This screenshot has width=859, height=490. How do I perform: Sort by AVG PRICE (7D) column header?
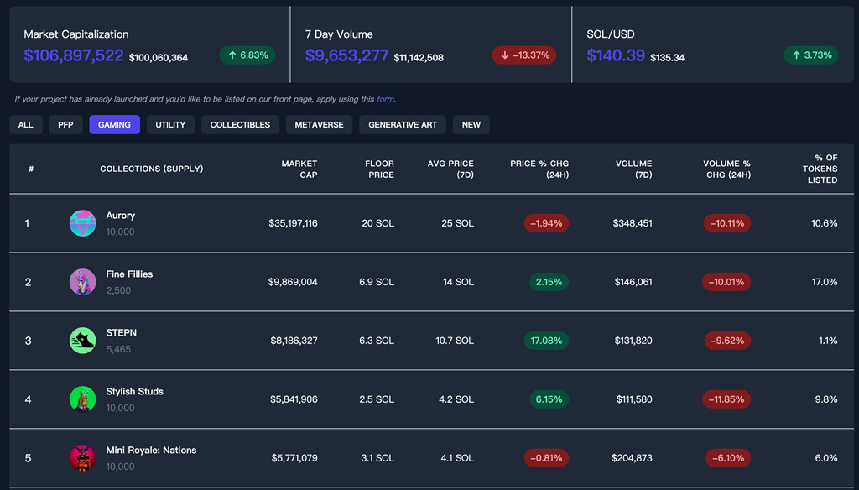(450, 169)
